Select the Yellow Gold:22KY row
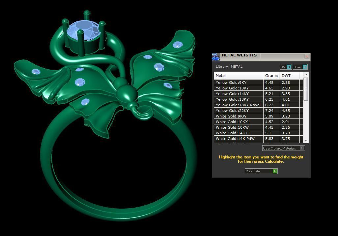338x236 pixels. [258, 111]
